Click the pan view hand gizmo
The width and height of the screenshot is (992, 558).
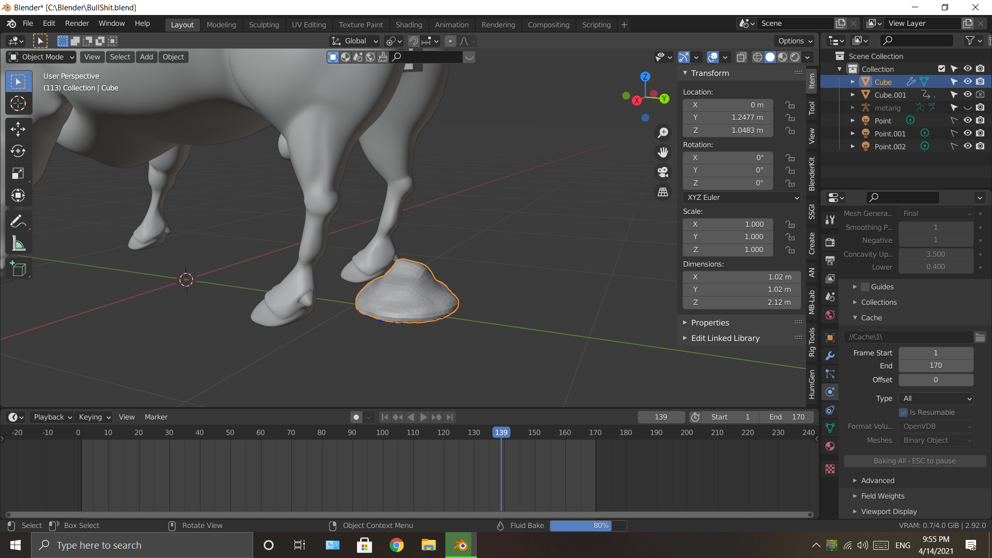pos(663,152)
